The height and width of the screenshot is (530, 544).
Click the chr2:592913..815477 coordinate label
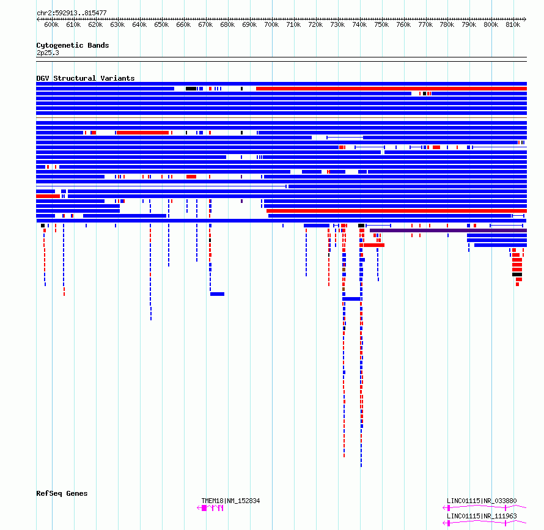(x=72, y=13)
